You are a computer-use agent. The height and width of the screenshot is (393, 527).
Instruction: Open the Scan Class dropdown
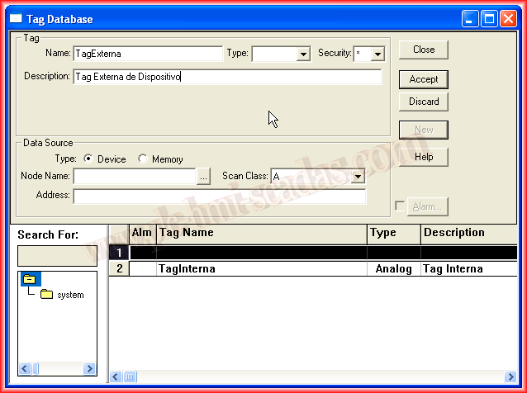[358, 177]
